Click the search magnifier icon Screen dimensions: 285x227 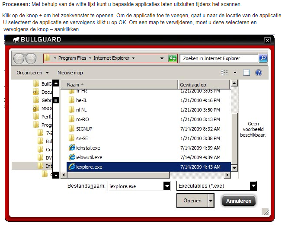[263, 58]
